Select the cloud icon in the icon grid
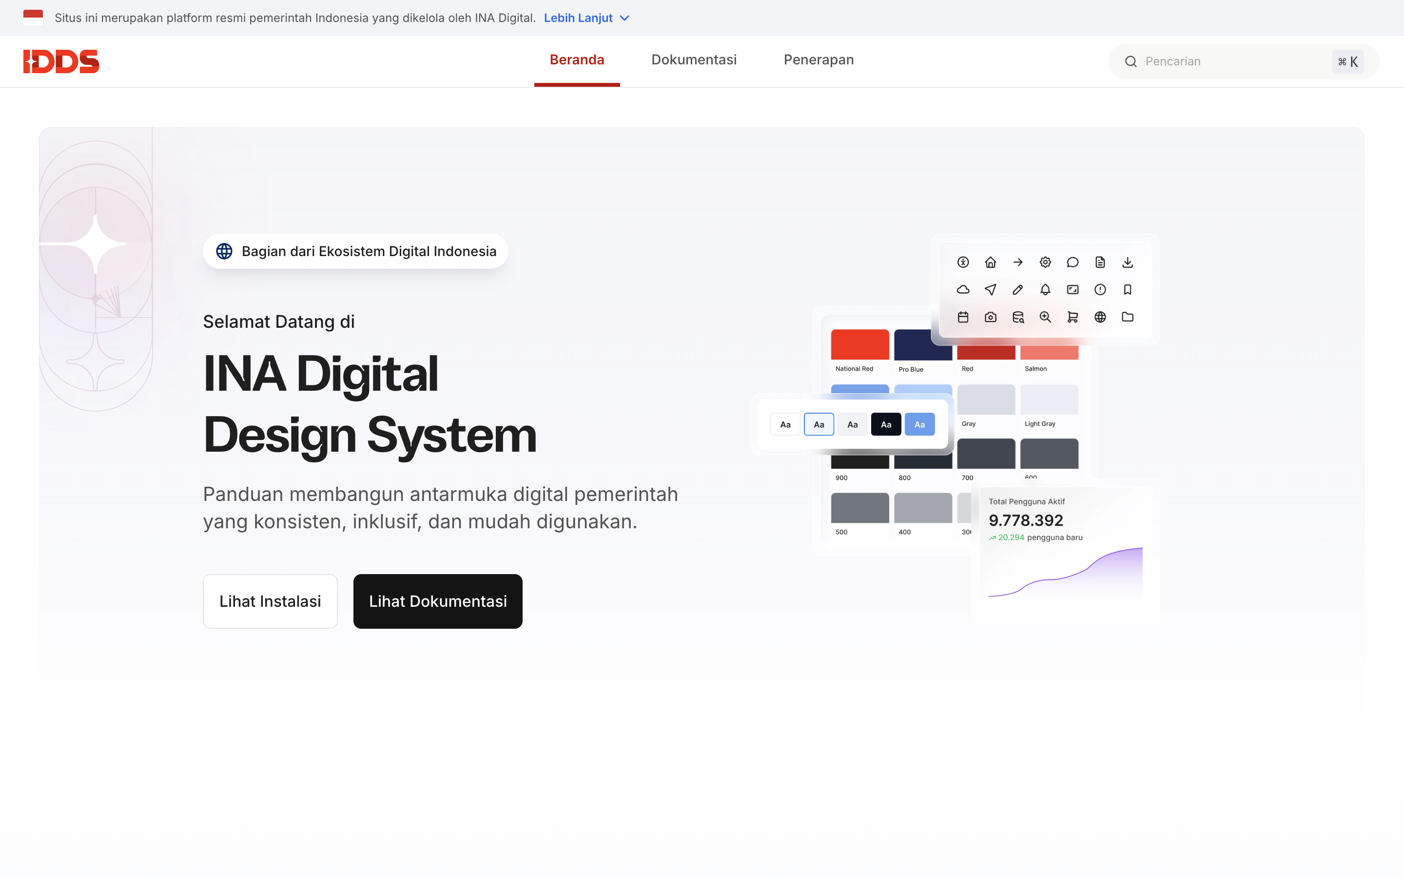 (x=963, y=290)
